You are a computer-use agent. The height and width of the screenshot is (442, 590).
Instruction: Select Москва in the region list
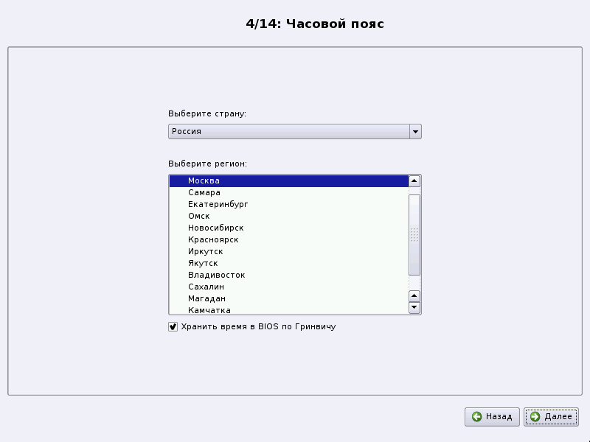pos(204,180)
